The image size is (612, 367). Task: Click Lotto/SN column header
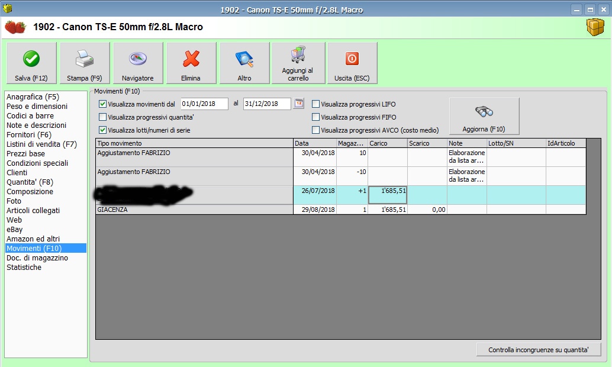(x=516, y=143)
